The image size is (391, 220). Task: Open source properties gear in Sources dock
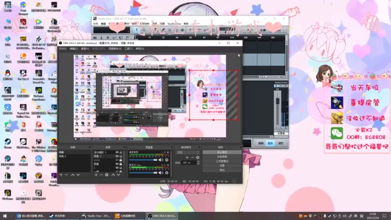point(107,175)
